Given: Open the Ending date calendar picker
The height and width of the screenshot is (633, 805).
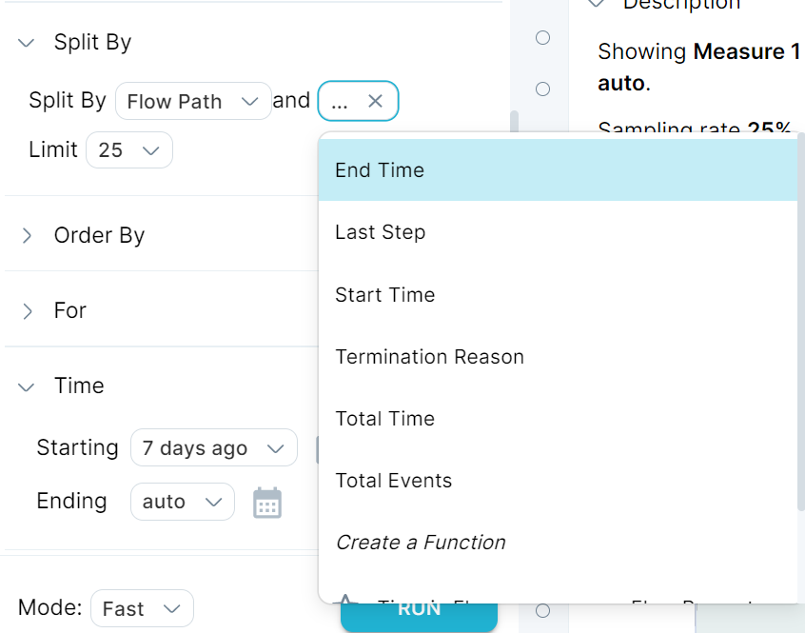Looking at the screenshot, I should [x=267, y=503].
